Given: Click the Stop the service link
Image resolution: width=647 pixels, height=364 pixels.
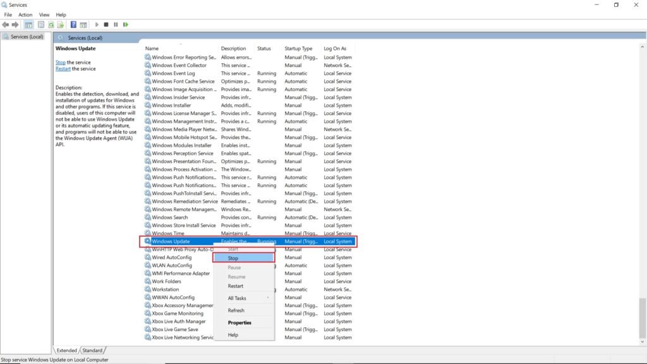Looking at the screenshot, I should click(x=61, y=63).
